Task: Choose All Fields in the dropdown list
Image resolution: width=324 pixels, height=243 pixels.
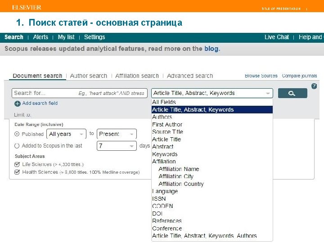Action: 212,102
